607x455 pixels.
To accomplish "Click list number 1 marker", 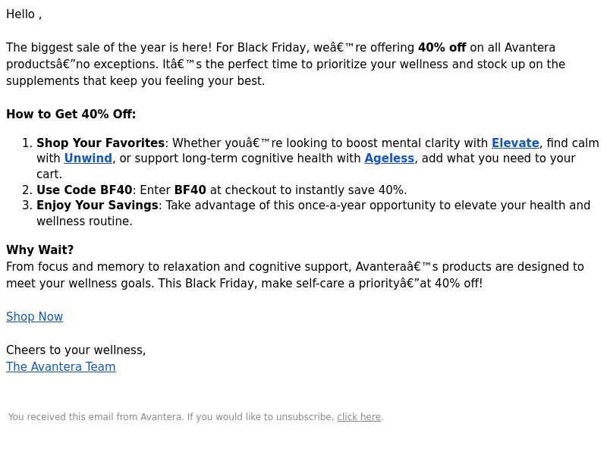I will tap(27, 143).
